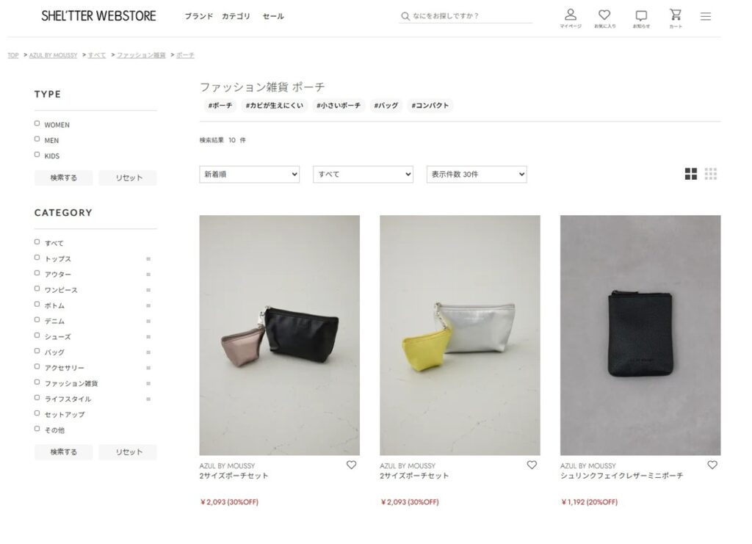This screenshot has width=752, height=544.
Task: Expand the トップス category subitems
Action: [148, 259]
